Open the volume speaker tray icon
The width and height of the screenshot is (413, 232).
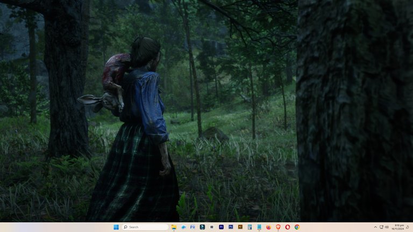387,227
